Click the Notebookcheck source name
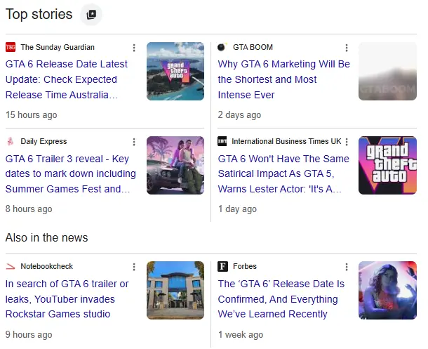Viewport: 428px width, 349px height. click(47, 266)
